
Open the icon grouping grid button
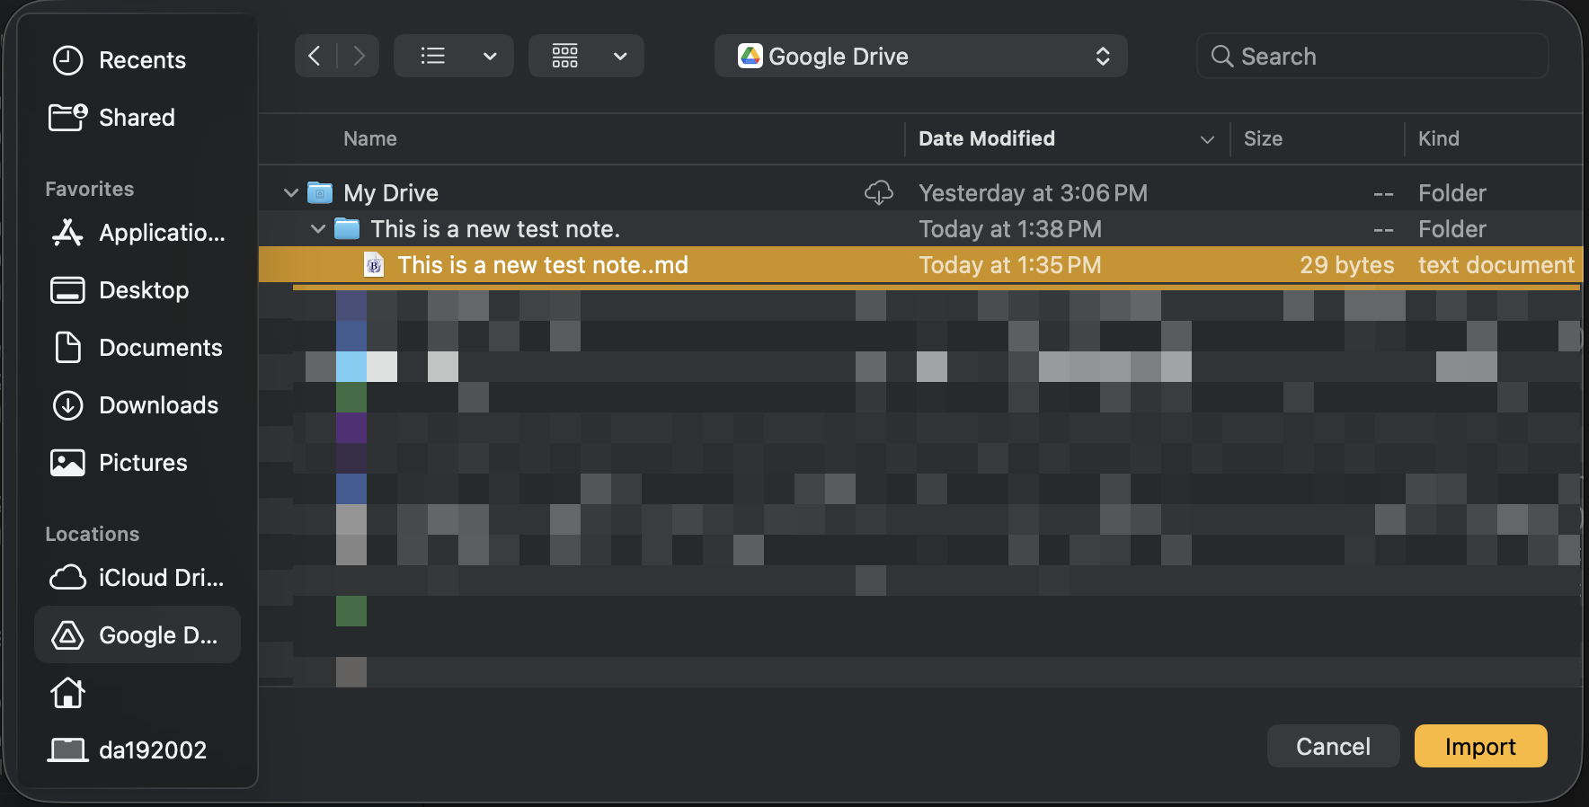point(565,57)
